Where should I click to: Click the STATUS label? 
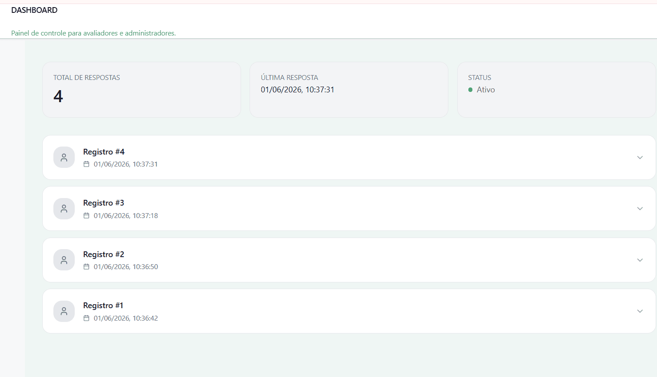[480, 78]
